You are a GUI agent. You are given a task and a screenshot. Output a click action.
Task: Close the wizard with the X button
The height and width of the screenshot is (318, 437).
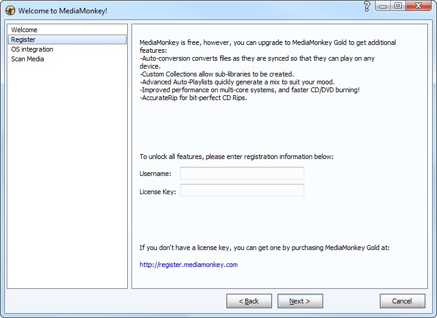(420, 6)
